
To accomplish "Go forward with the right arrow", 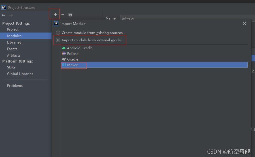I will [11, 15].
